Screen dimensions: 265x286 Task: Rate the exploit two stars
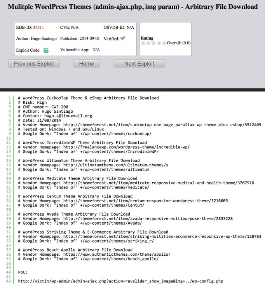pos(148,43)
